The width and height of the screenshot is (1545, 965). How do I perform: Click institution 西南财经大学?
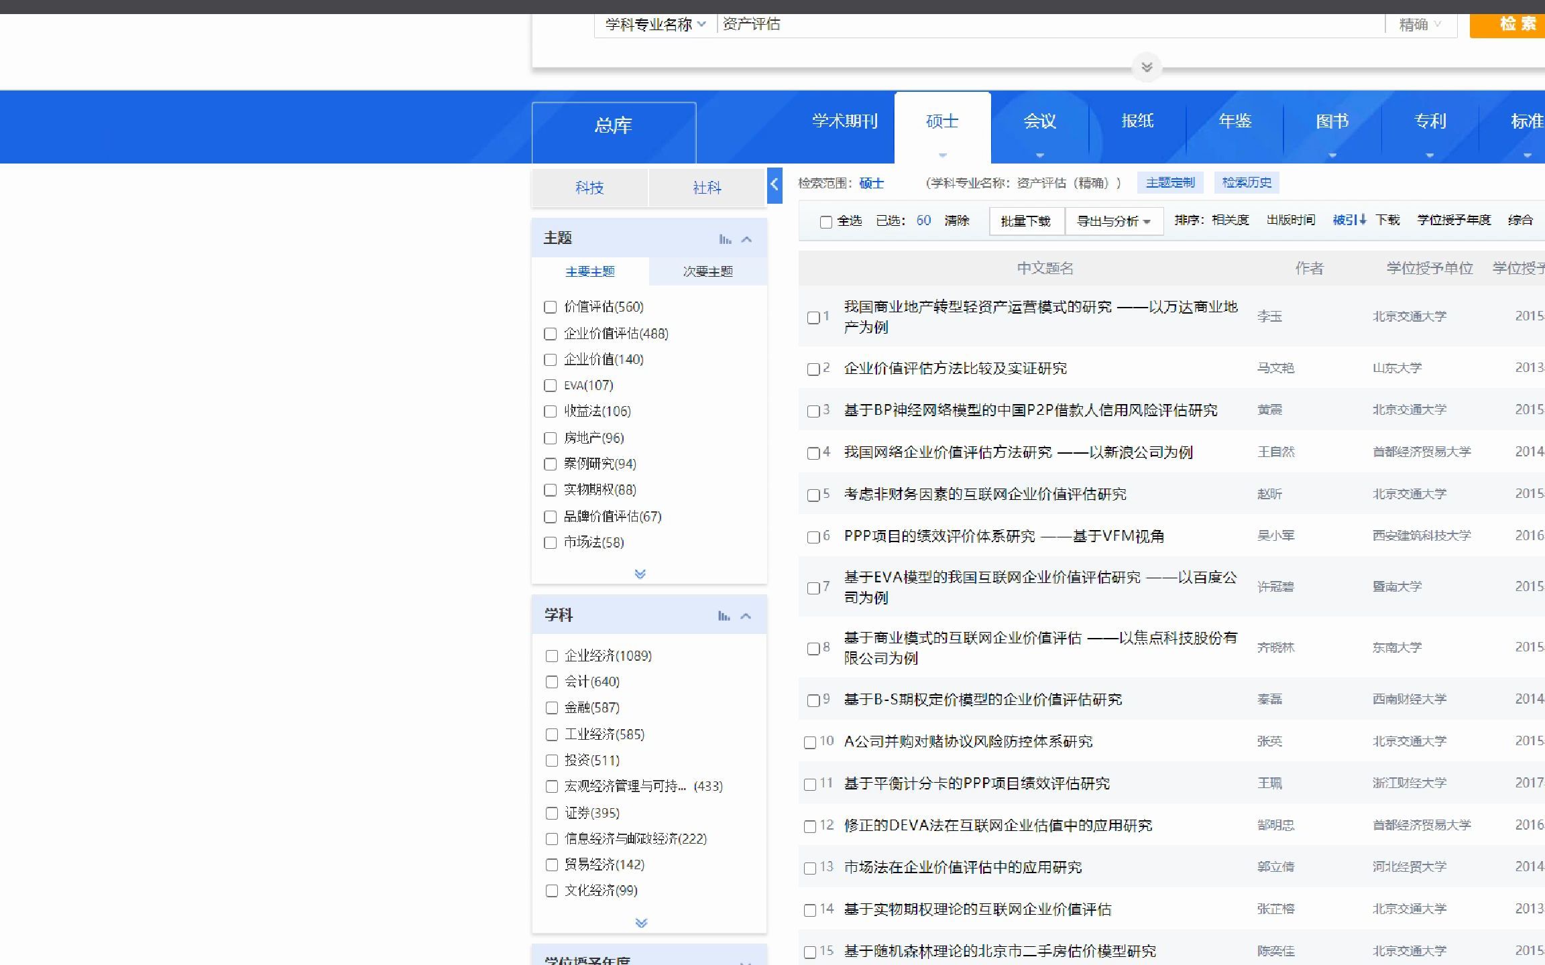pos(1409,699)
